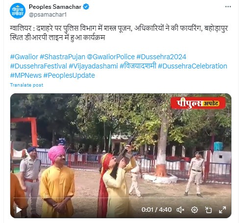Visit the @GwaliorPolice mention
The height and width of the screenshot is (223, 247).
[x=111, y=57]
